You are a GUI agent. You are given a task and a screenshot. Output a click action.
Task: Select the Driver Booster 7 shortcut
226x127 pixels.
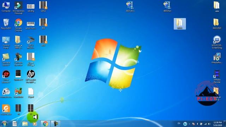click(6, 77)
